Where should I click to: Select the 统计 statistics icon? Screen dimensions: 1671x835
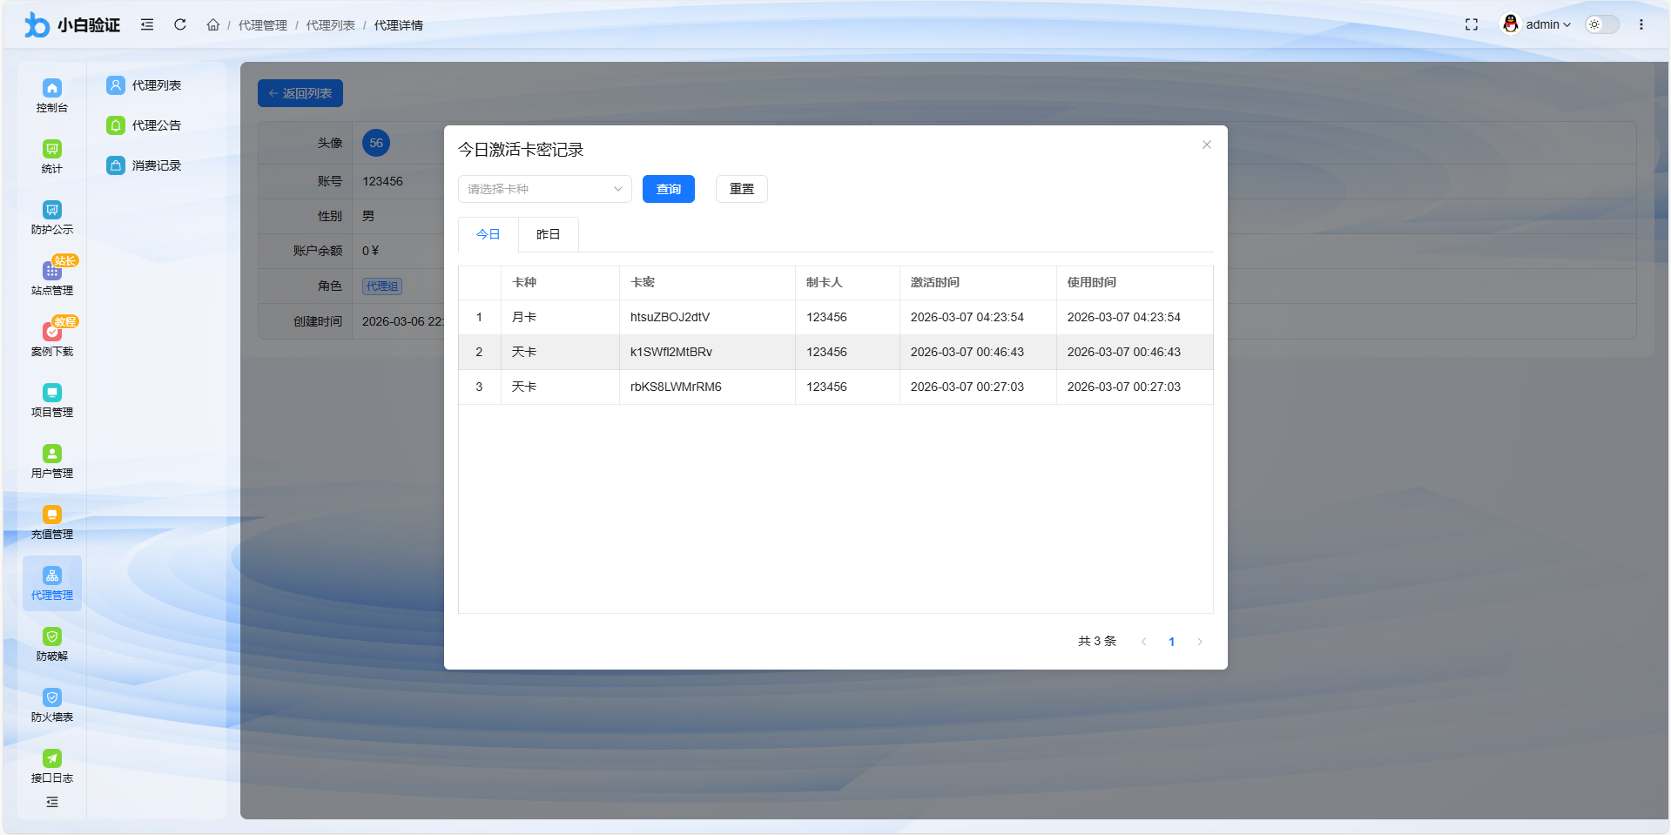(51, 156)
